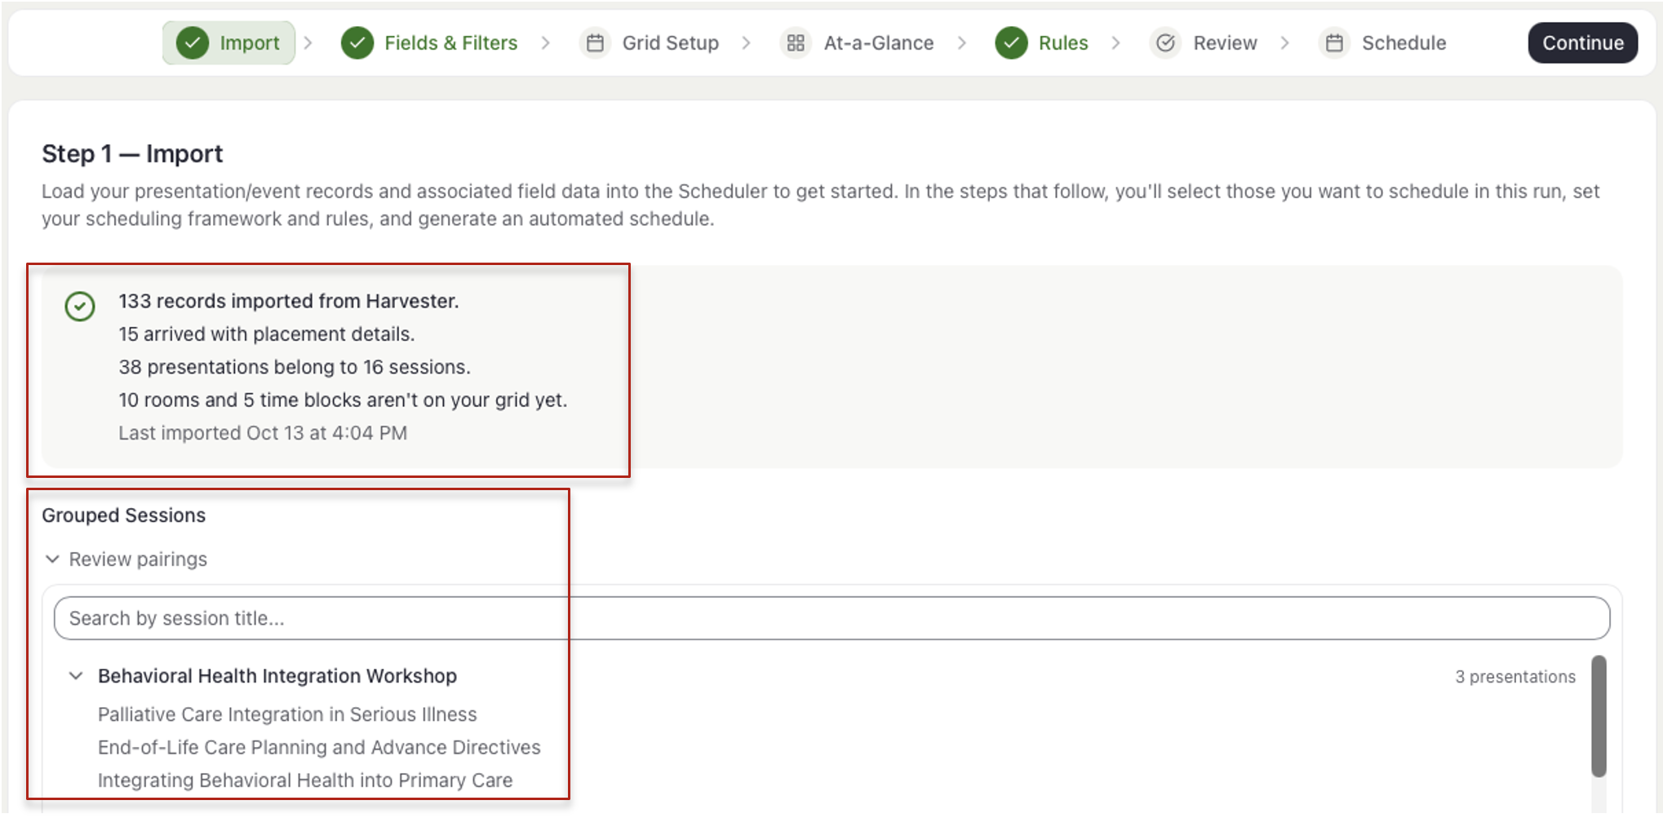Image resolution: width=1663 pixels, height=827 pixels.
Task: Click the grid icon next to At-a-Glance
Action: point(796,42)
